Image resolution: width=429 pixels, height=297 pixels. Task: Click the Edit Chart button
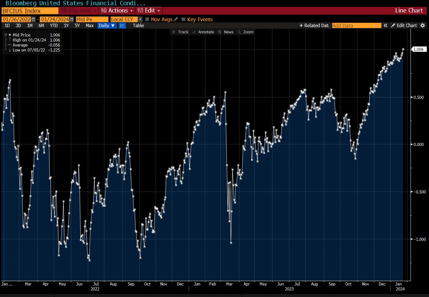point(404,26)
